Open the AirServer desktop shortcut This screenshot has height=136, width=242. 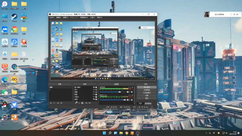coord(5,119)
